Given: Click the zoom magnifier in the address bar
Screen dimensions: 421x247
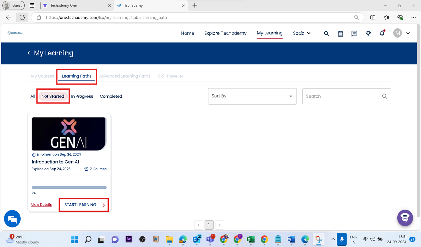Looking at the screenshot, I should pyautogui.click(x=356, y=17).
